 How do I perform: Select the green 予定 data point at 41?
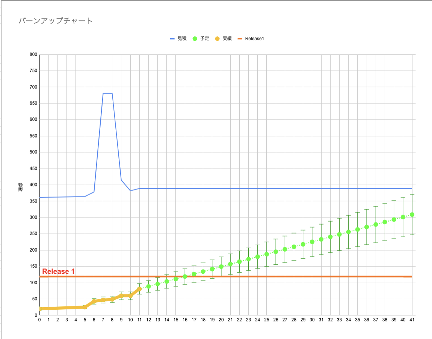click(412, 214)
